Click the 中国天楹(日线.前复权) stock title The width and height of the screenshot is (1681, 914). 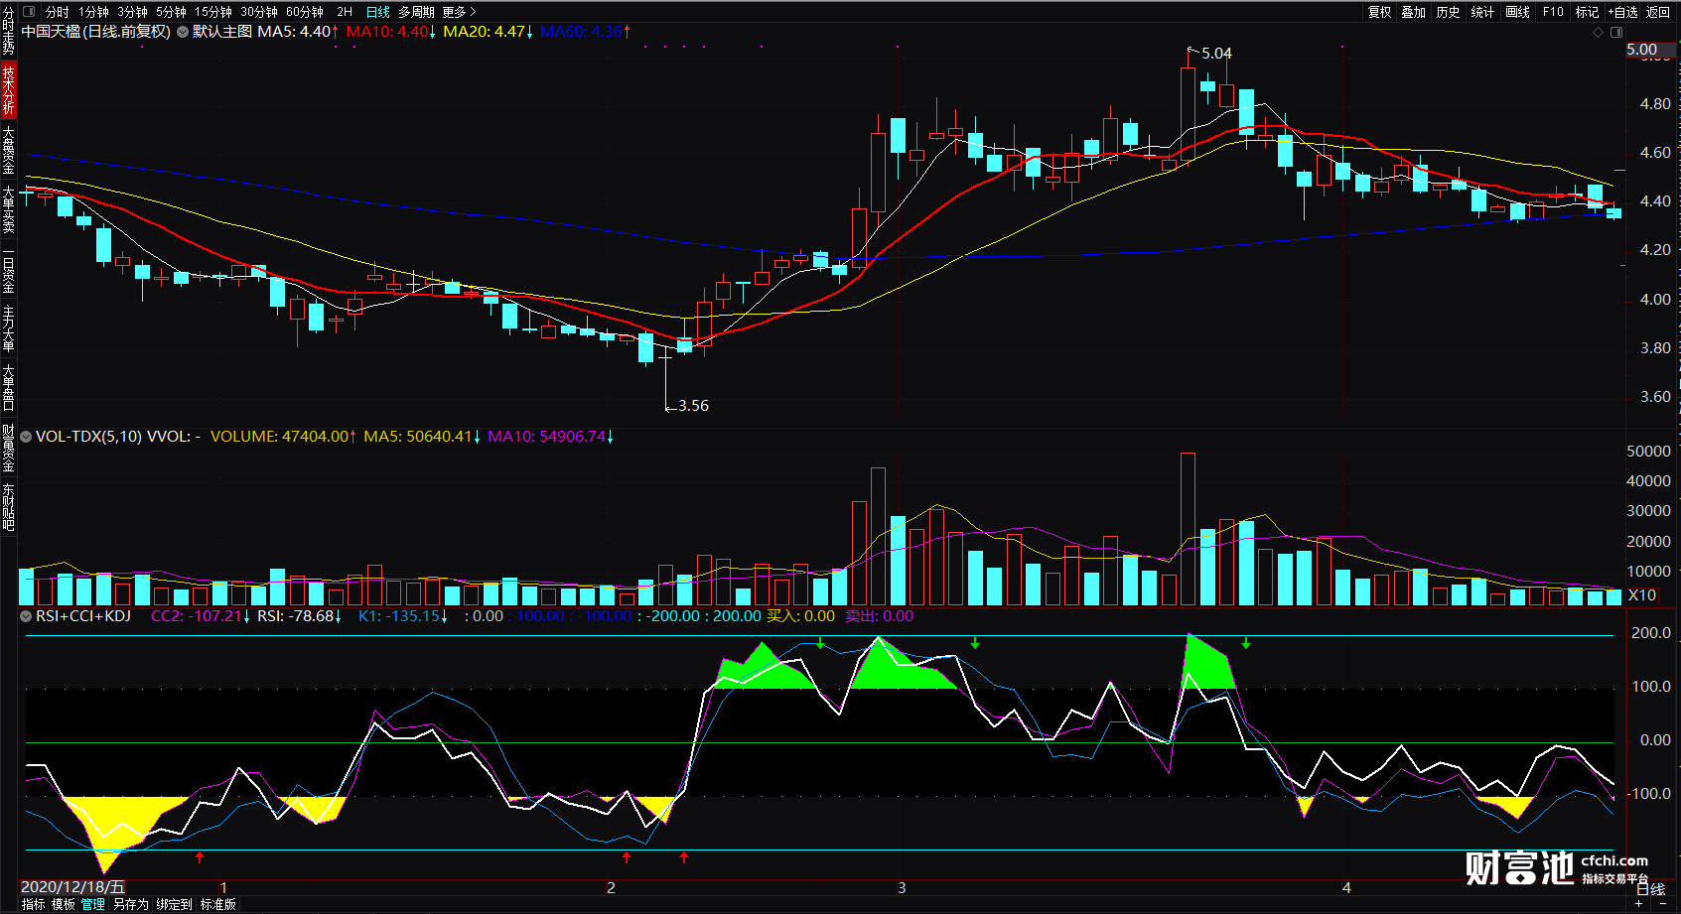click(x=96, y=32)
